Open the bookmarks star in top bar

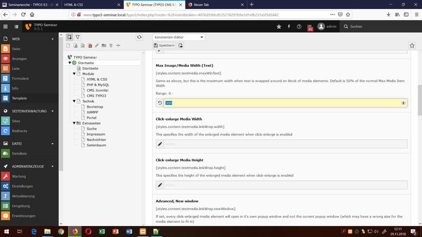pyautogui.click(x=279, y=26)
